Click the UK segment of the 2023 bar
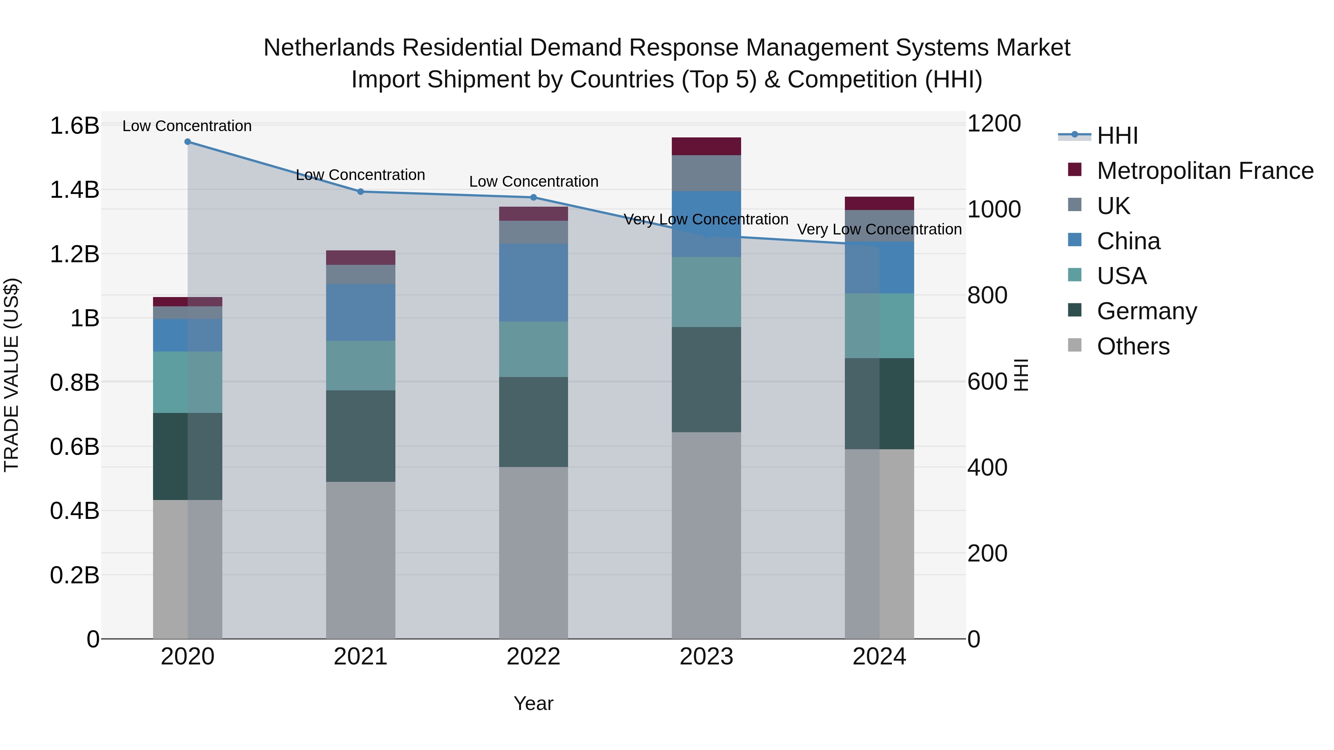1334x750 pixels. pyautogui.click(x=706, y=173)
